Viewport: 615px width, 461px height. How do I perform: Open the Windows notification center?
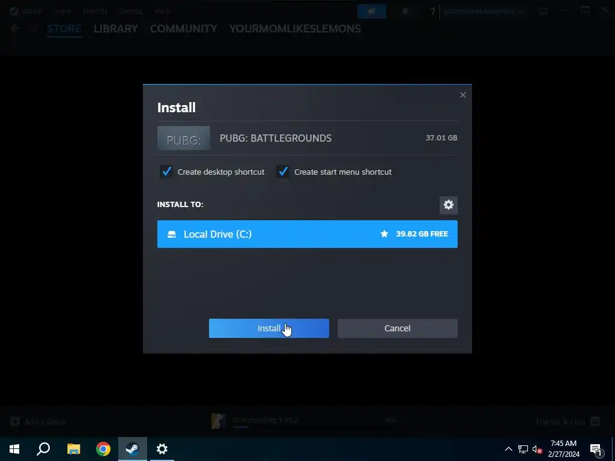[596, 450]
